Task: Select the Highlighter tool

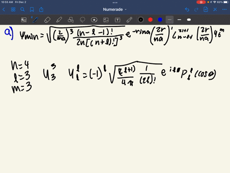Action: tap(59, 20)
